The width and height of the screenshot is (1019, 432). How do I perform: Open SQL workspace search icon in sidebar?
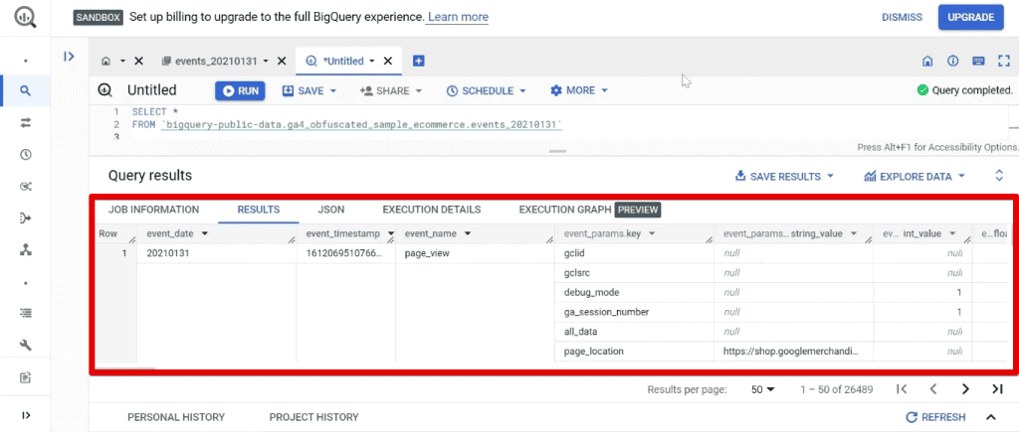pyautogui.click(x=25, y=90)
